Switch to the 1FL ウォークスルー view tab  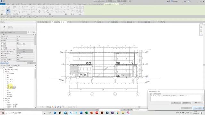tap(44, 22)
